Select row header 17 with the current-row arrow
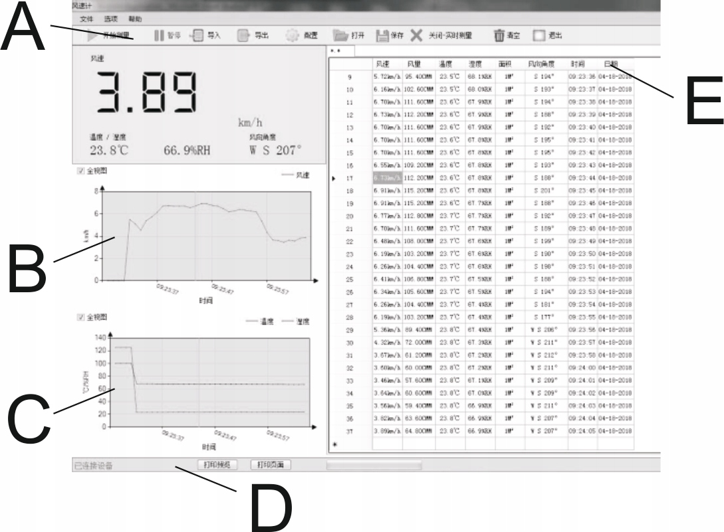Image resolution: width=724 pixels, height=532 pixels. coord(351,178)
